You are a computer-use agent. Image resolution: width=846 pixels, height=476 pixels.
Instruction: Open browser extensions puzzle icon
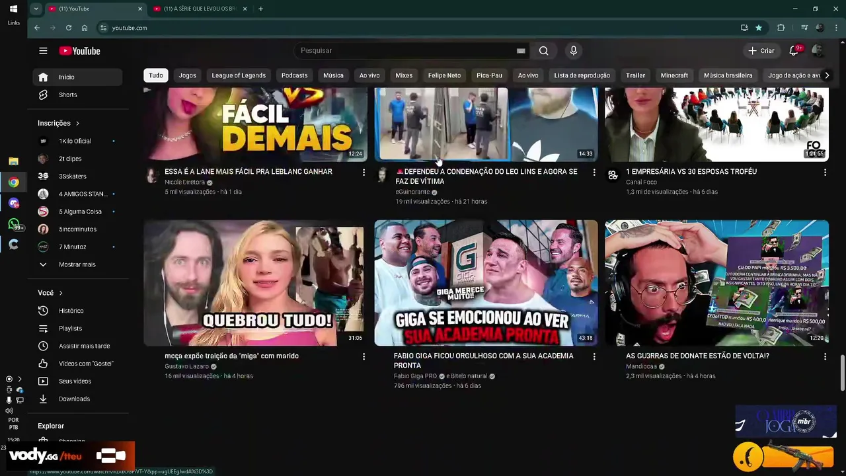781,28
